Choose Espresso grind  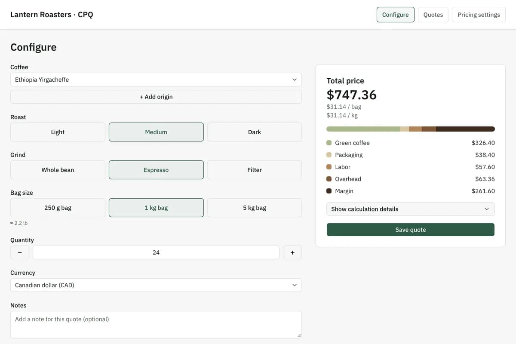click(x=156, y=170)
